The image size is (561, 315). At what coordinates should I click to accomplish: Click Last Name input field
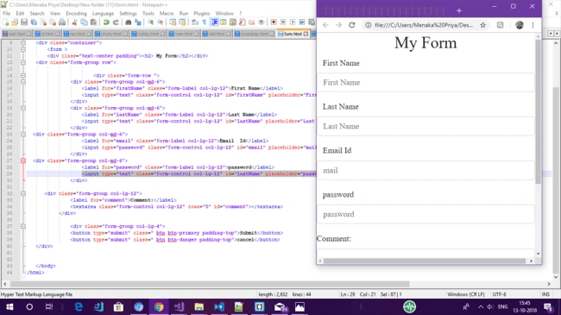[x=425, y=126]
